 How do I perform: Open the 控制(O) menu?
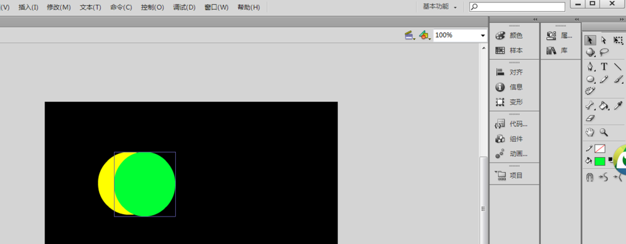click(x=153, y=7)
